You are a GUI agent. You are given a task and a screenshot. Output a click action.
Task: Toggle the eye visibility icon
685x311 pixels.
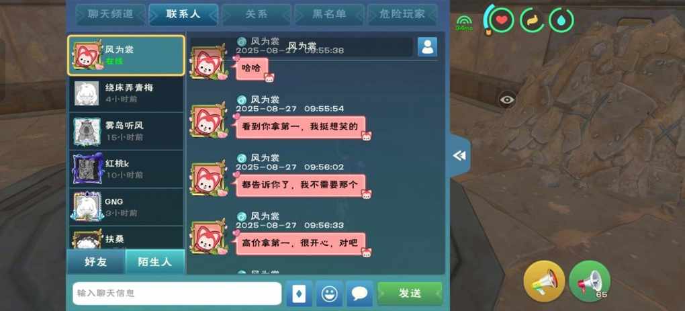(507, 99)
